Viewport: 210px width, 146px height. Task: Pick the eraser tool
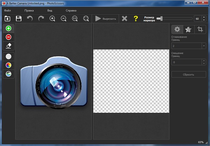(x=9, y=46)
